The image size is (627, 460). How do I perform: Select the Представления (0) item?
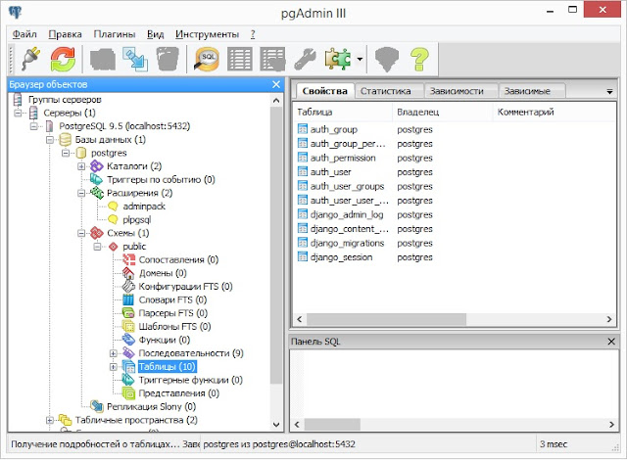coord(178,393)
